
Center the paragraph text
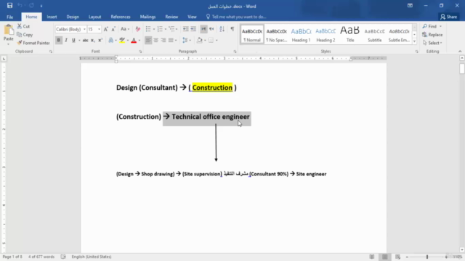155,41
